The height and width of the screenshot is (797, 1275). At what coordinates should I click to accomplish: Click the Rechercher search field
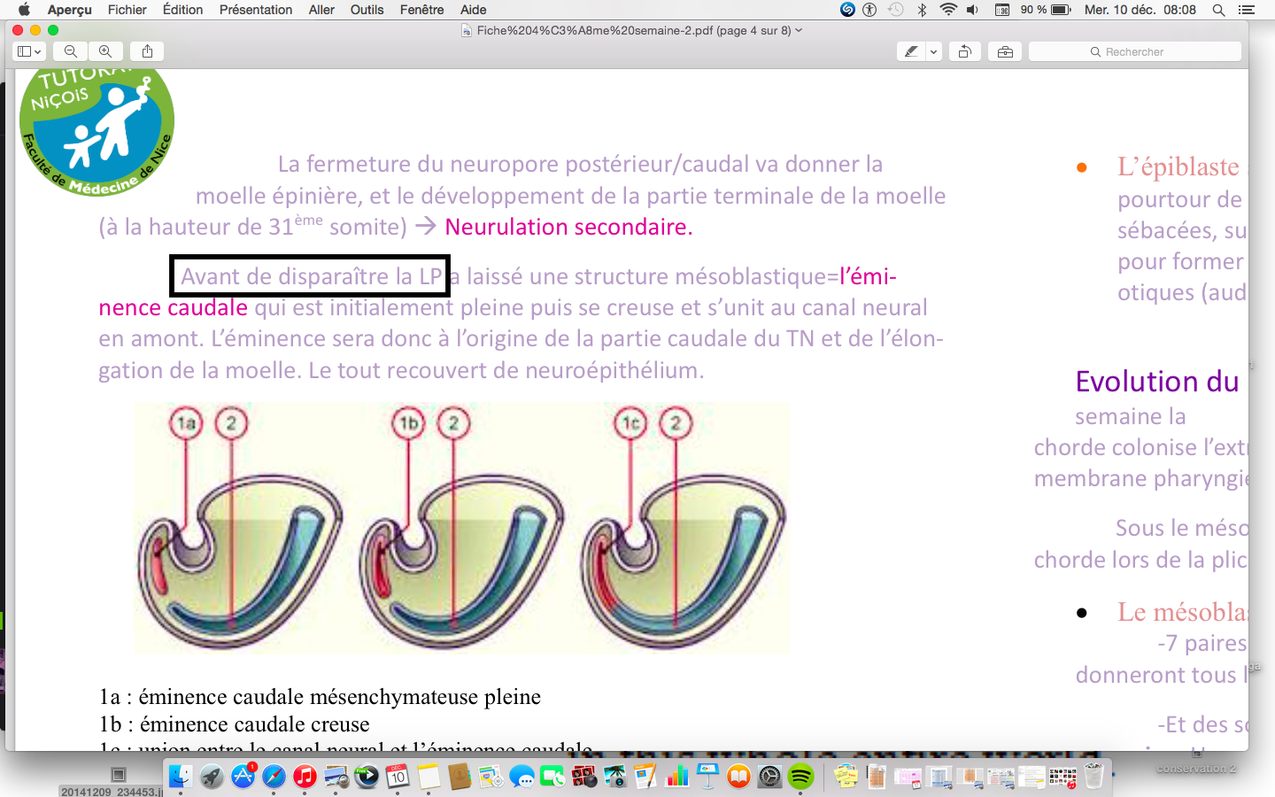(1135, 51)
